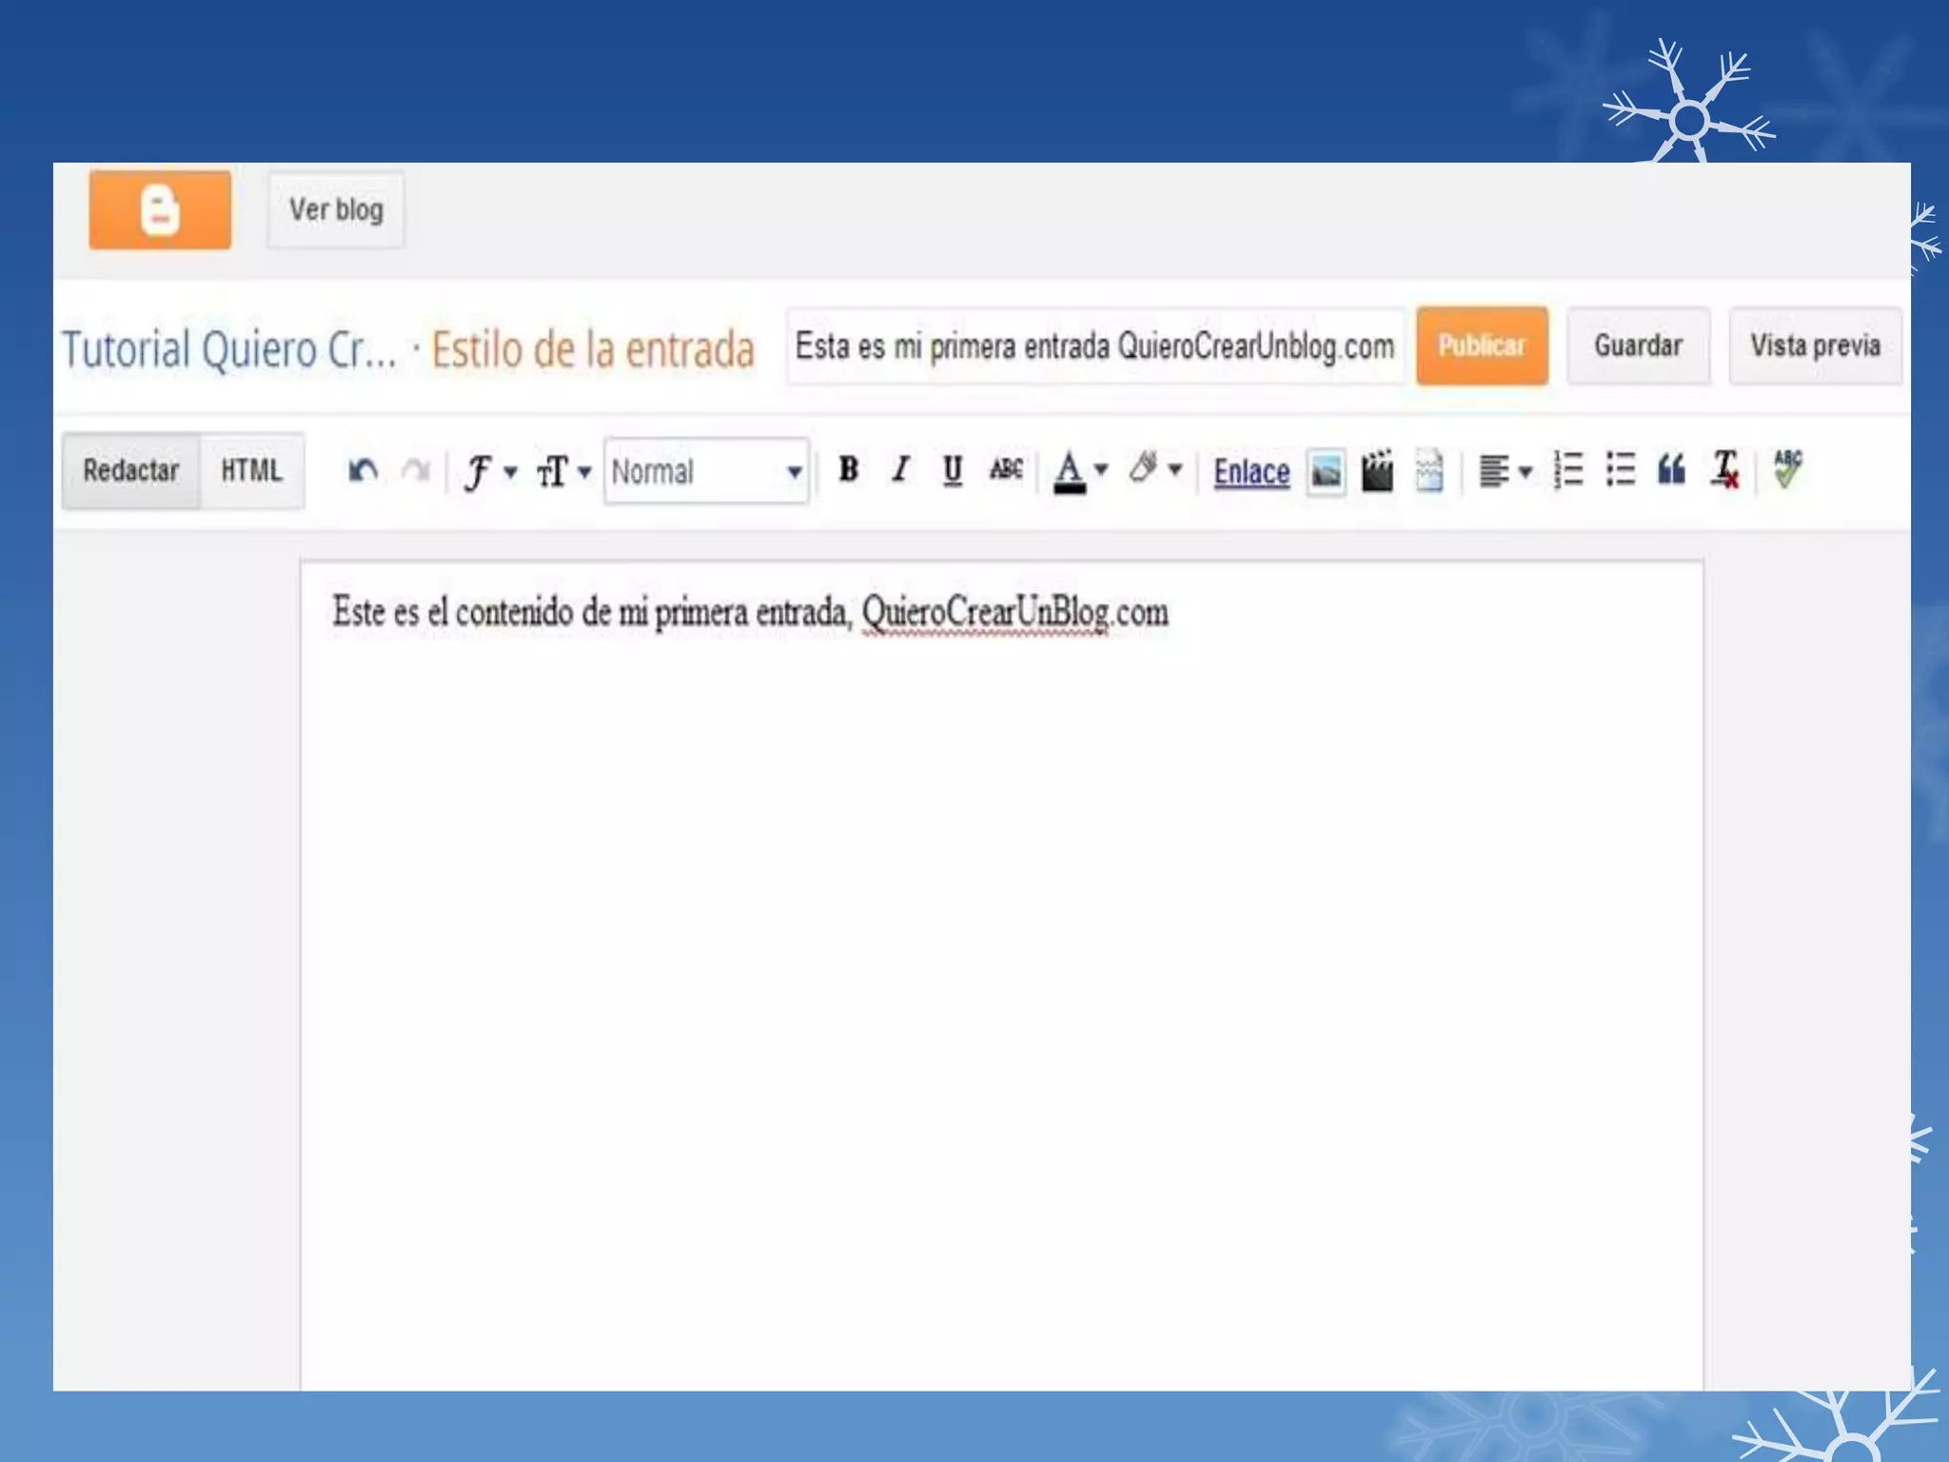Add a bulleted list
The height and width of the screenshot is (1462, 1949).
click(x=1620, y=470)
